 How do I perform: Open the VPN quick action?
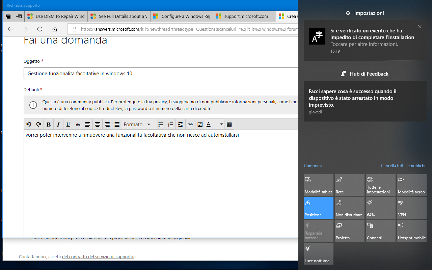tap(412, 208)
